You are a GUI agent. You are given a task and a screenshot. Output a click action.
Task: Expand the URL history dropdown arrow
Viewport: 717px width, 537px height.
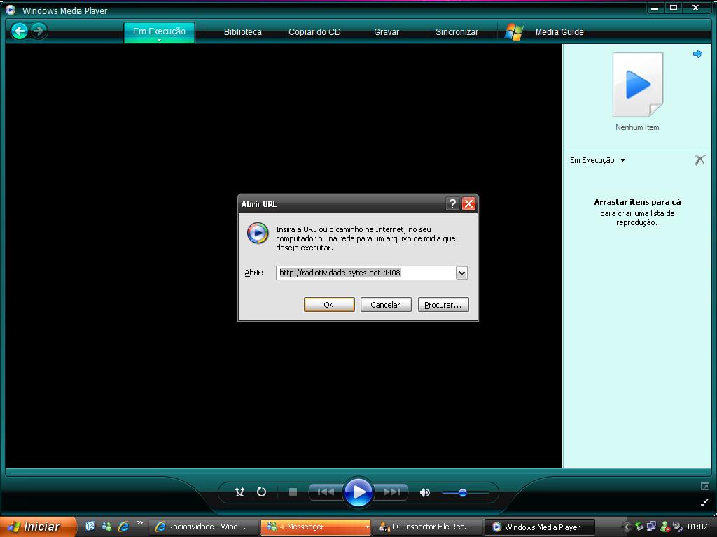[x=461, y=273]
